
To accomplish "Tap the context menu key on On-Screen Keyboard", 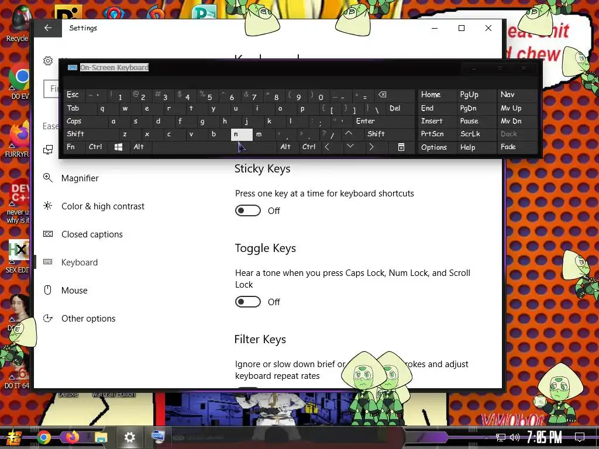I will point(401,147).
